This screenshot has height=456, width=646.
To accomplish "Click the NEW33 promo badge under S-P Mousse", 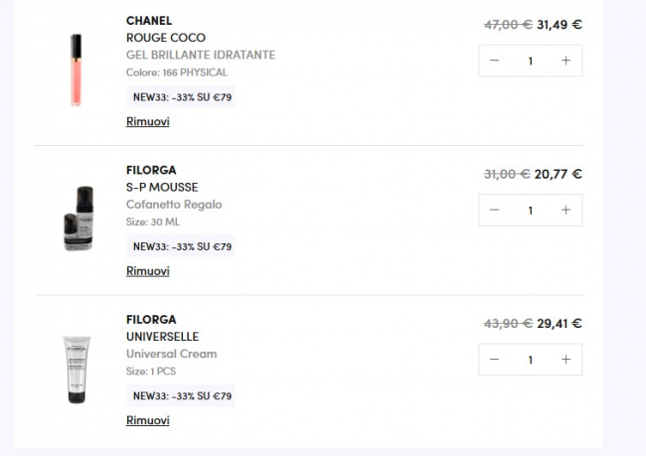I will 182,246.
